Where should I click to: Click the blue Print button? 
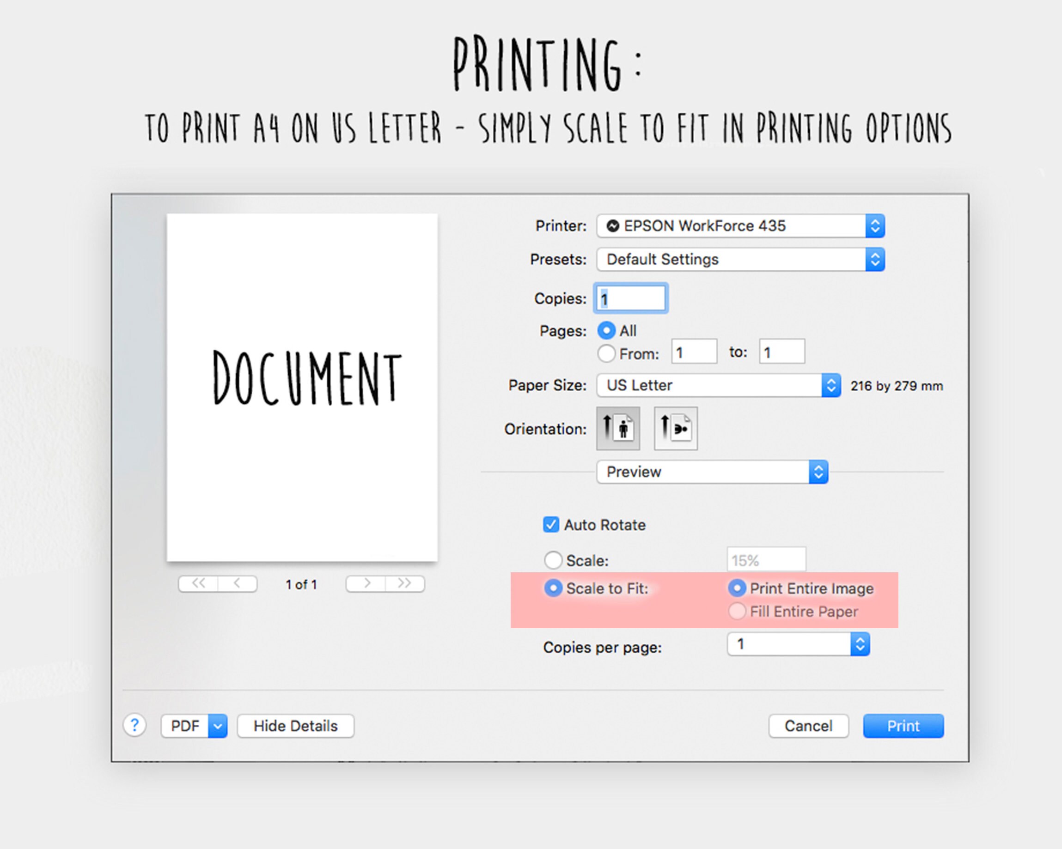(x=903, y=726)
